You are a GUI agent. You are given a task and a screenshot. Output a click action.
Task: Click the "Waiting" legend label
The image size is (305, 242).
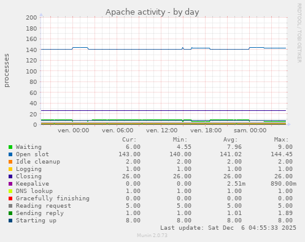(x=29, y=147)
